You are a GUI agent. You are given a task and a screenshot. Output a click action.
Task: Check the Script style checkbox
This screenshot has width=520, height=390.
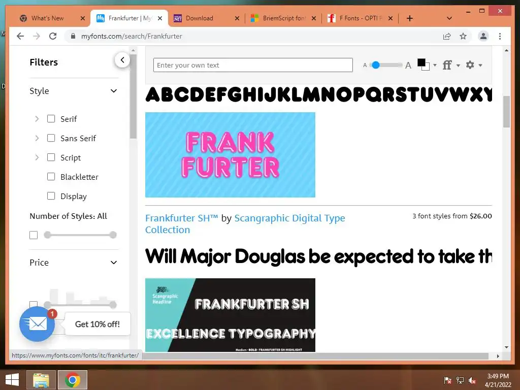[51, 157]
